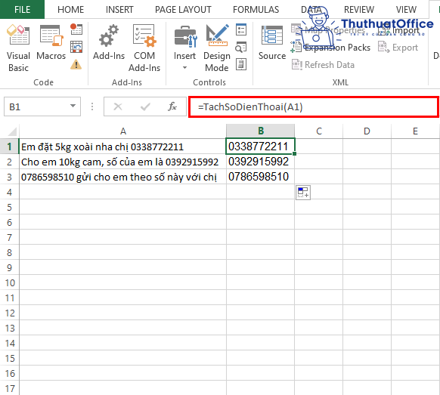The image size is (440, 395).
Task: Cancel formula entry with the X icon
Action: (118, 106)
